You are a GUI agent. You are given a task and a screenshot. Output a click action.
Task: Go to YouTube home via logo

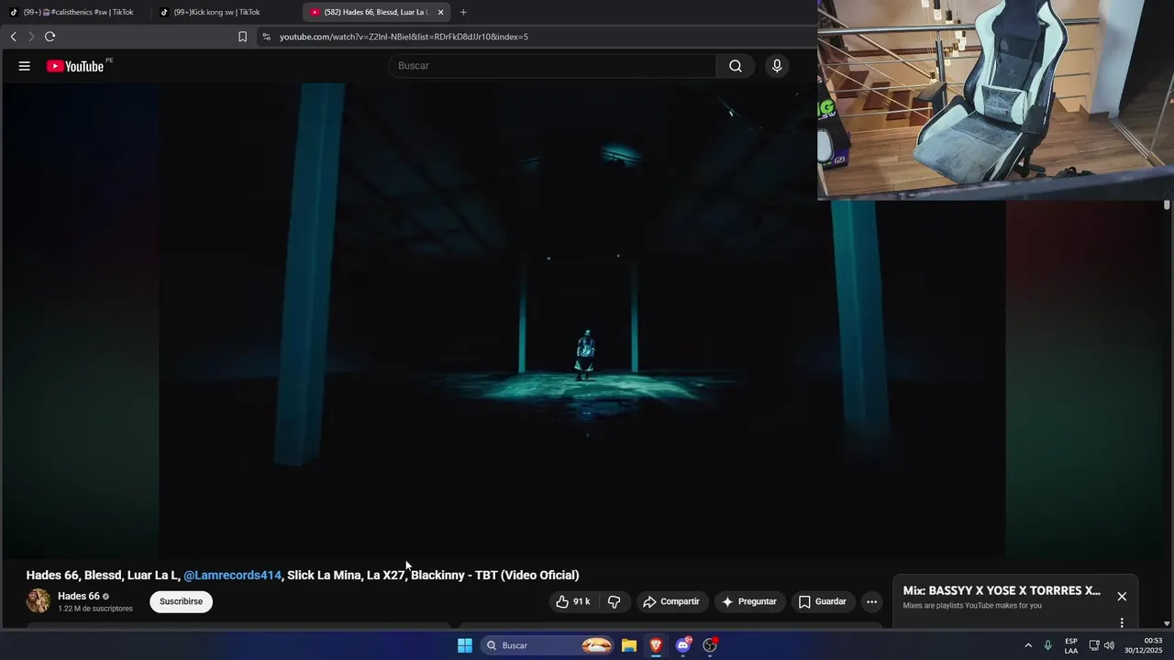point(75,66)
